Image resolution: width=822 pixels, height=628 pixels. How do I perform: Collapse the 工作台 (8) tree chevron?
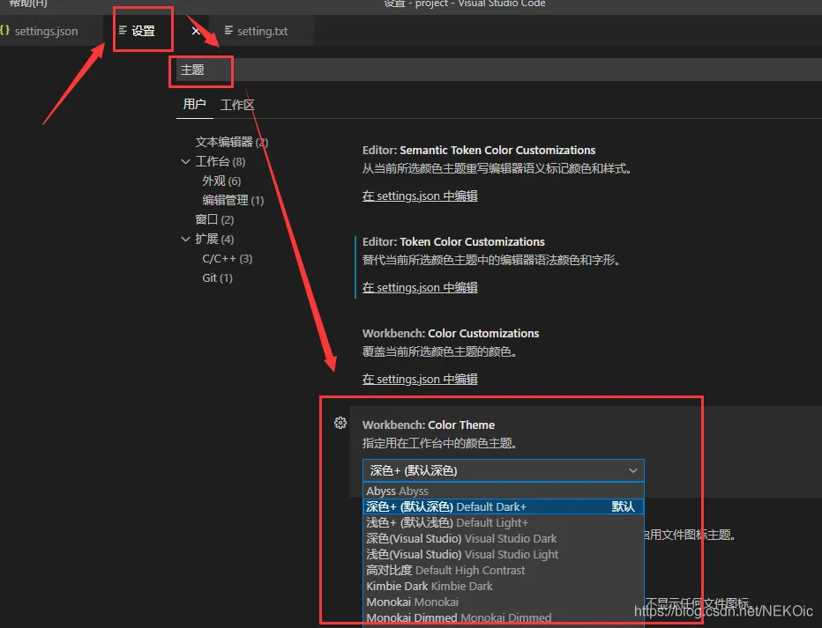tap(185, 161)
